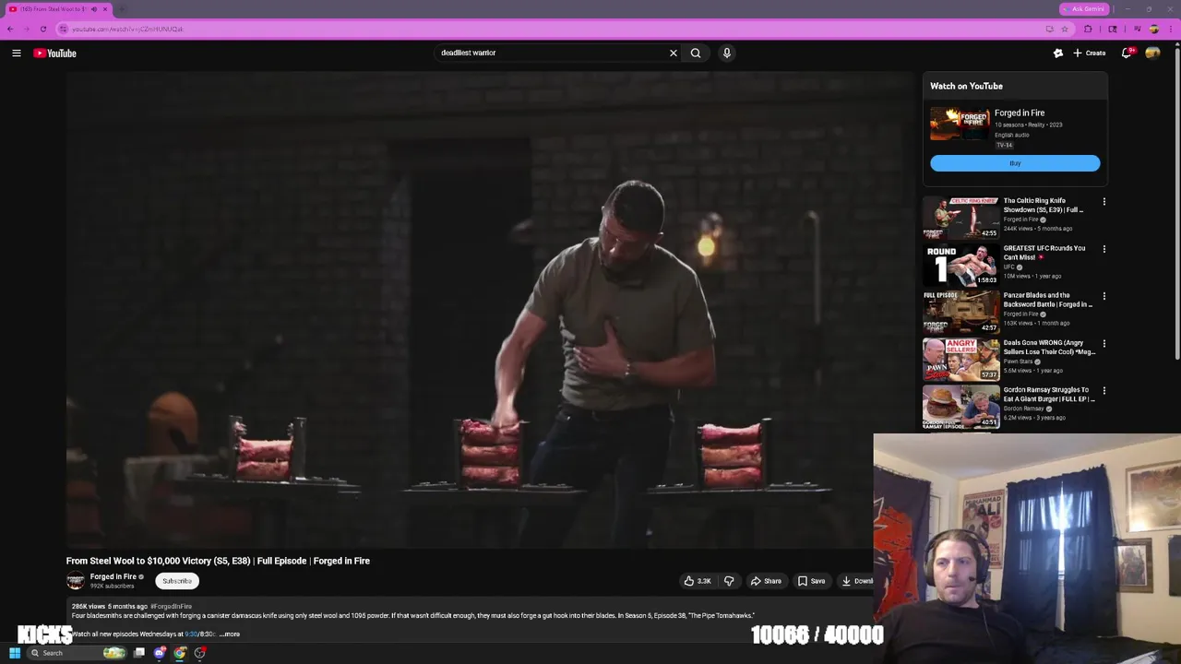Open Deals Gone WRONG Pawn Stars video
The image size is (1181, 664).
coord(1049,347)
